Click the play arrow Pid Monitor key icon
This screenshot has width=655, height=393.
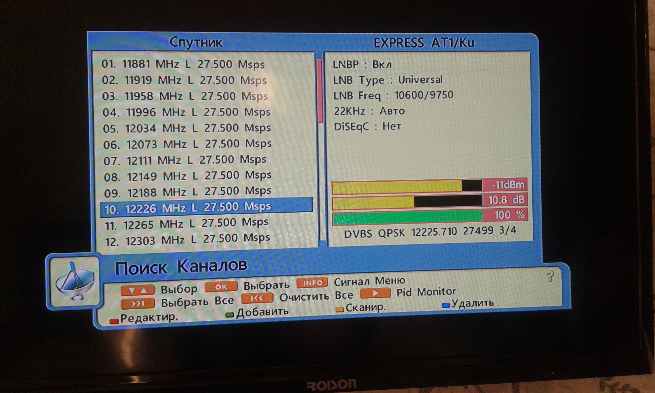(x=375, y=293)
